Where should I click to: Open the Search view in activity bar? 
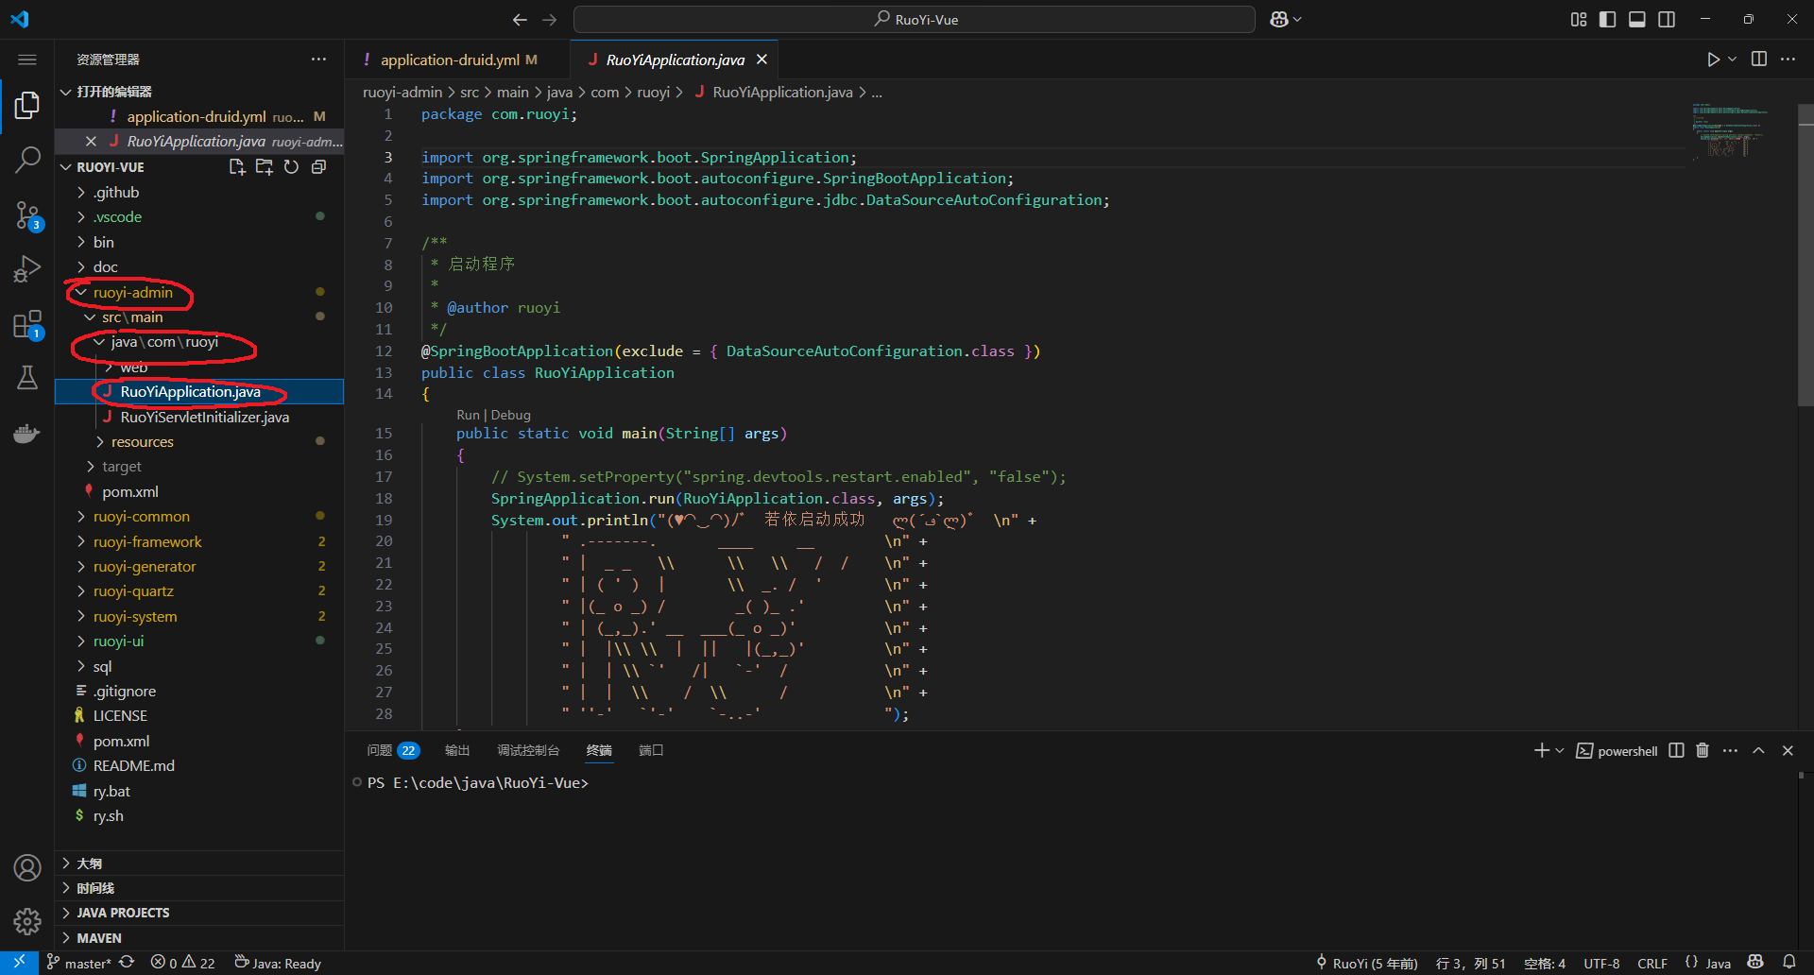tap(27, 160)
